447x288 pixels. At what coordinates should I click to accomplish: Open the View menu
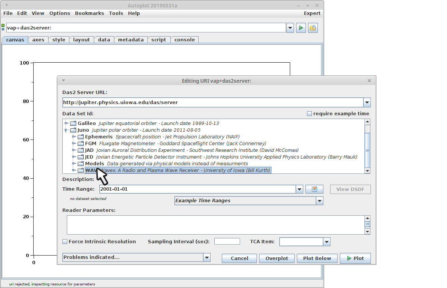tap(38, 13)
